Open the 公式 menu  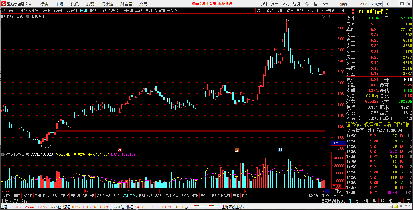[x=286, y=4]
